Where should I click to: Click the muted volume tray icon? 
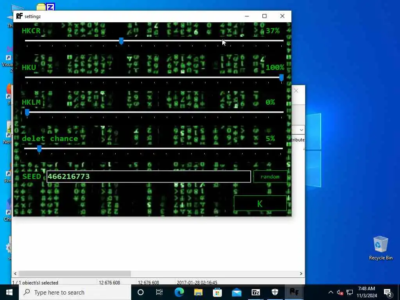click(340, 293)
